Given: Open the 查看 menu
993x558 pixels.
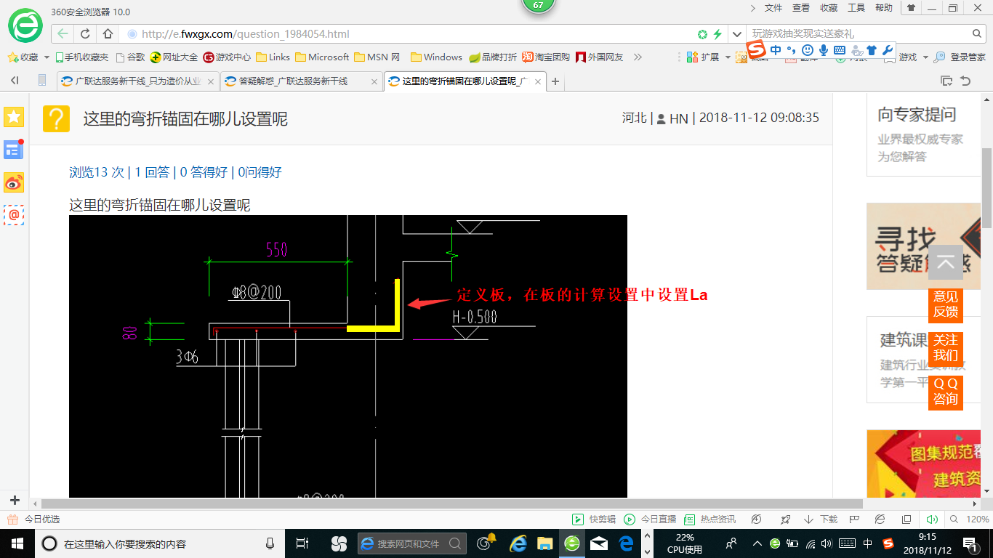Looking at the screenshot, I should (801, 8).
